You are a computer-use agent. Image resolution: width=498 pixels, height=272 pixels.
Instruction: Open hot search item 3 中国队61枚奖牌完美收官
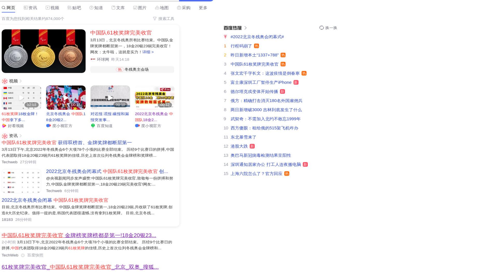point(254,64)
